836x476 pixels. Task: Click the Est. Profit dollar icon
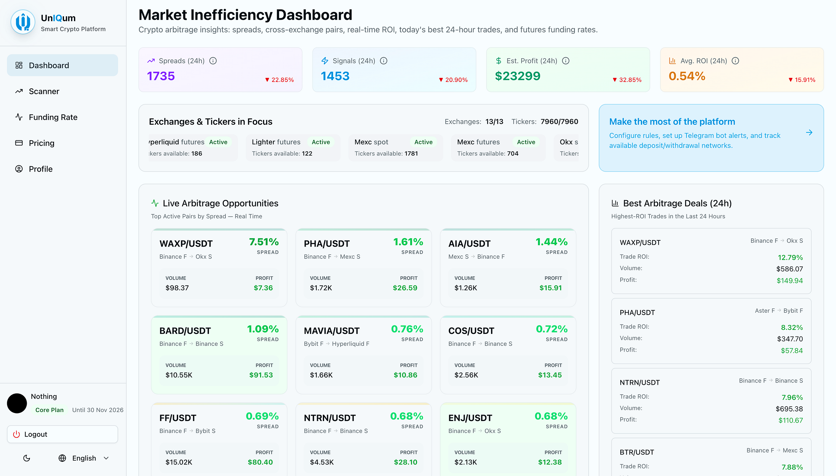tap(499, 61)
